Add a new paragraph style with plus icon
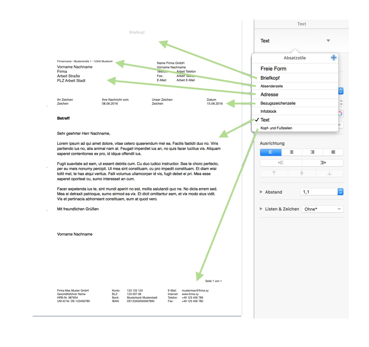 tap(334, 58)
